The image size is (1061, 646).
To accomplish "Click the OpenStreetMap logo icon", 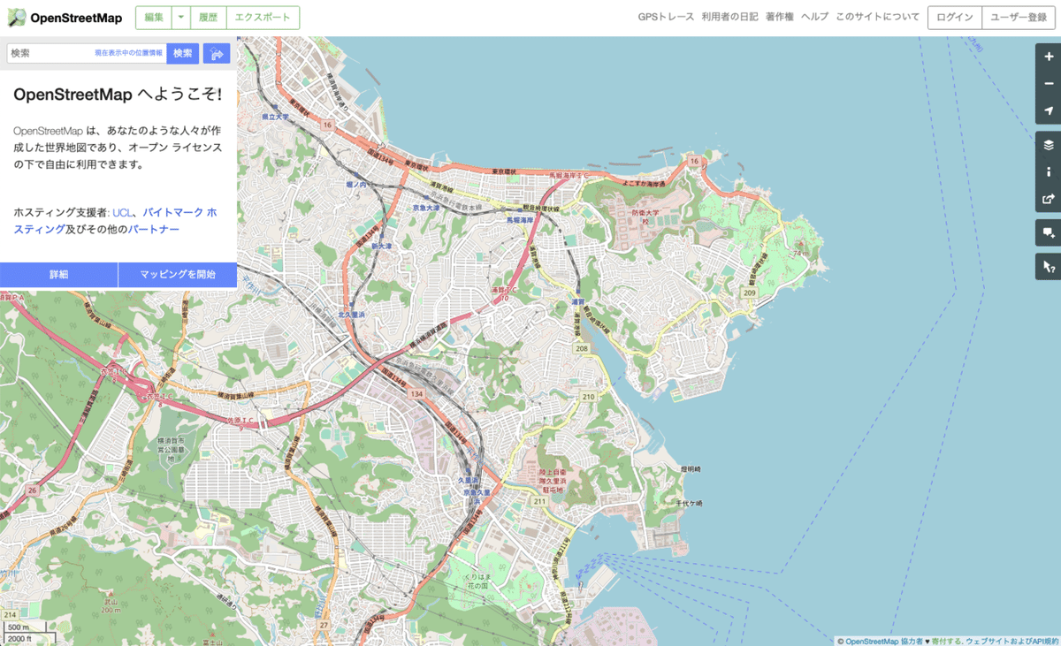I will [x=17, y=18].
